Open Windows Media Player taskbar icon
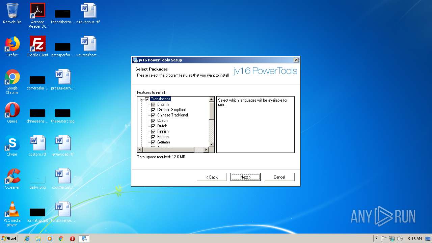Screen dimensions: 432x243 click(50, 239)
